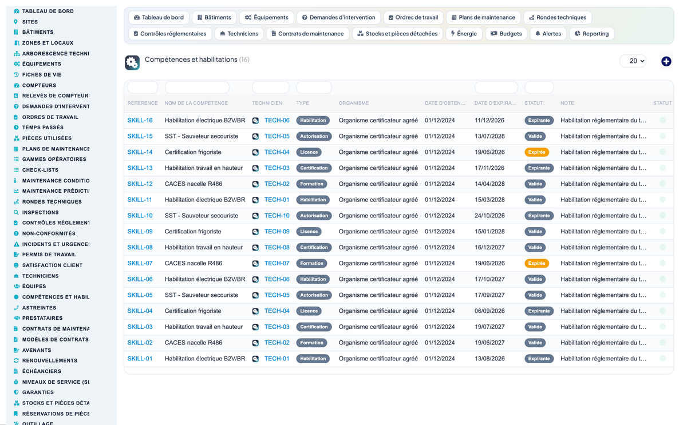Toggle the status indicator on SKILL-13 row

point(662,168)
